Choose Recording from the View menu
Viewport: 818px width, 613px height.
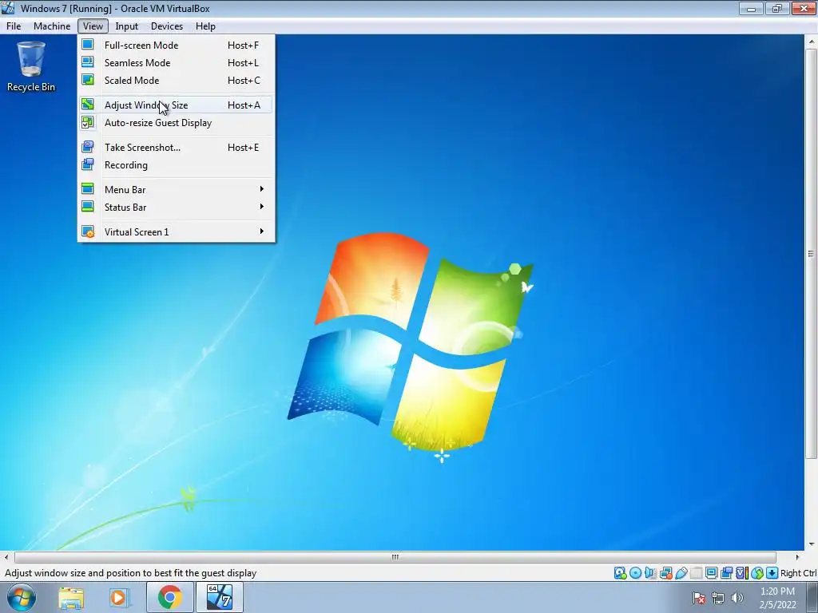(x=177, y=165)
